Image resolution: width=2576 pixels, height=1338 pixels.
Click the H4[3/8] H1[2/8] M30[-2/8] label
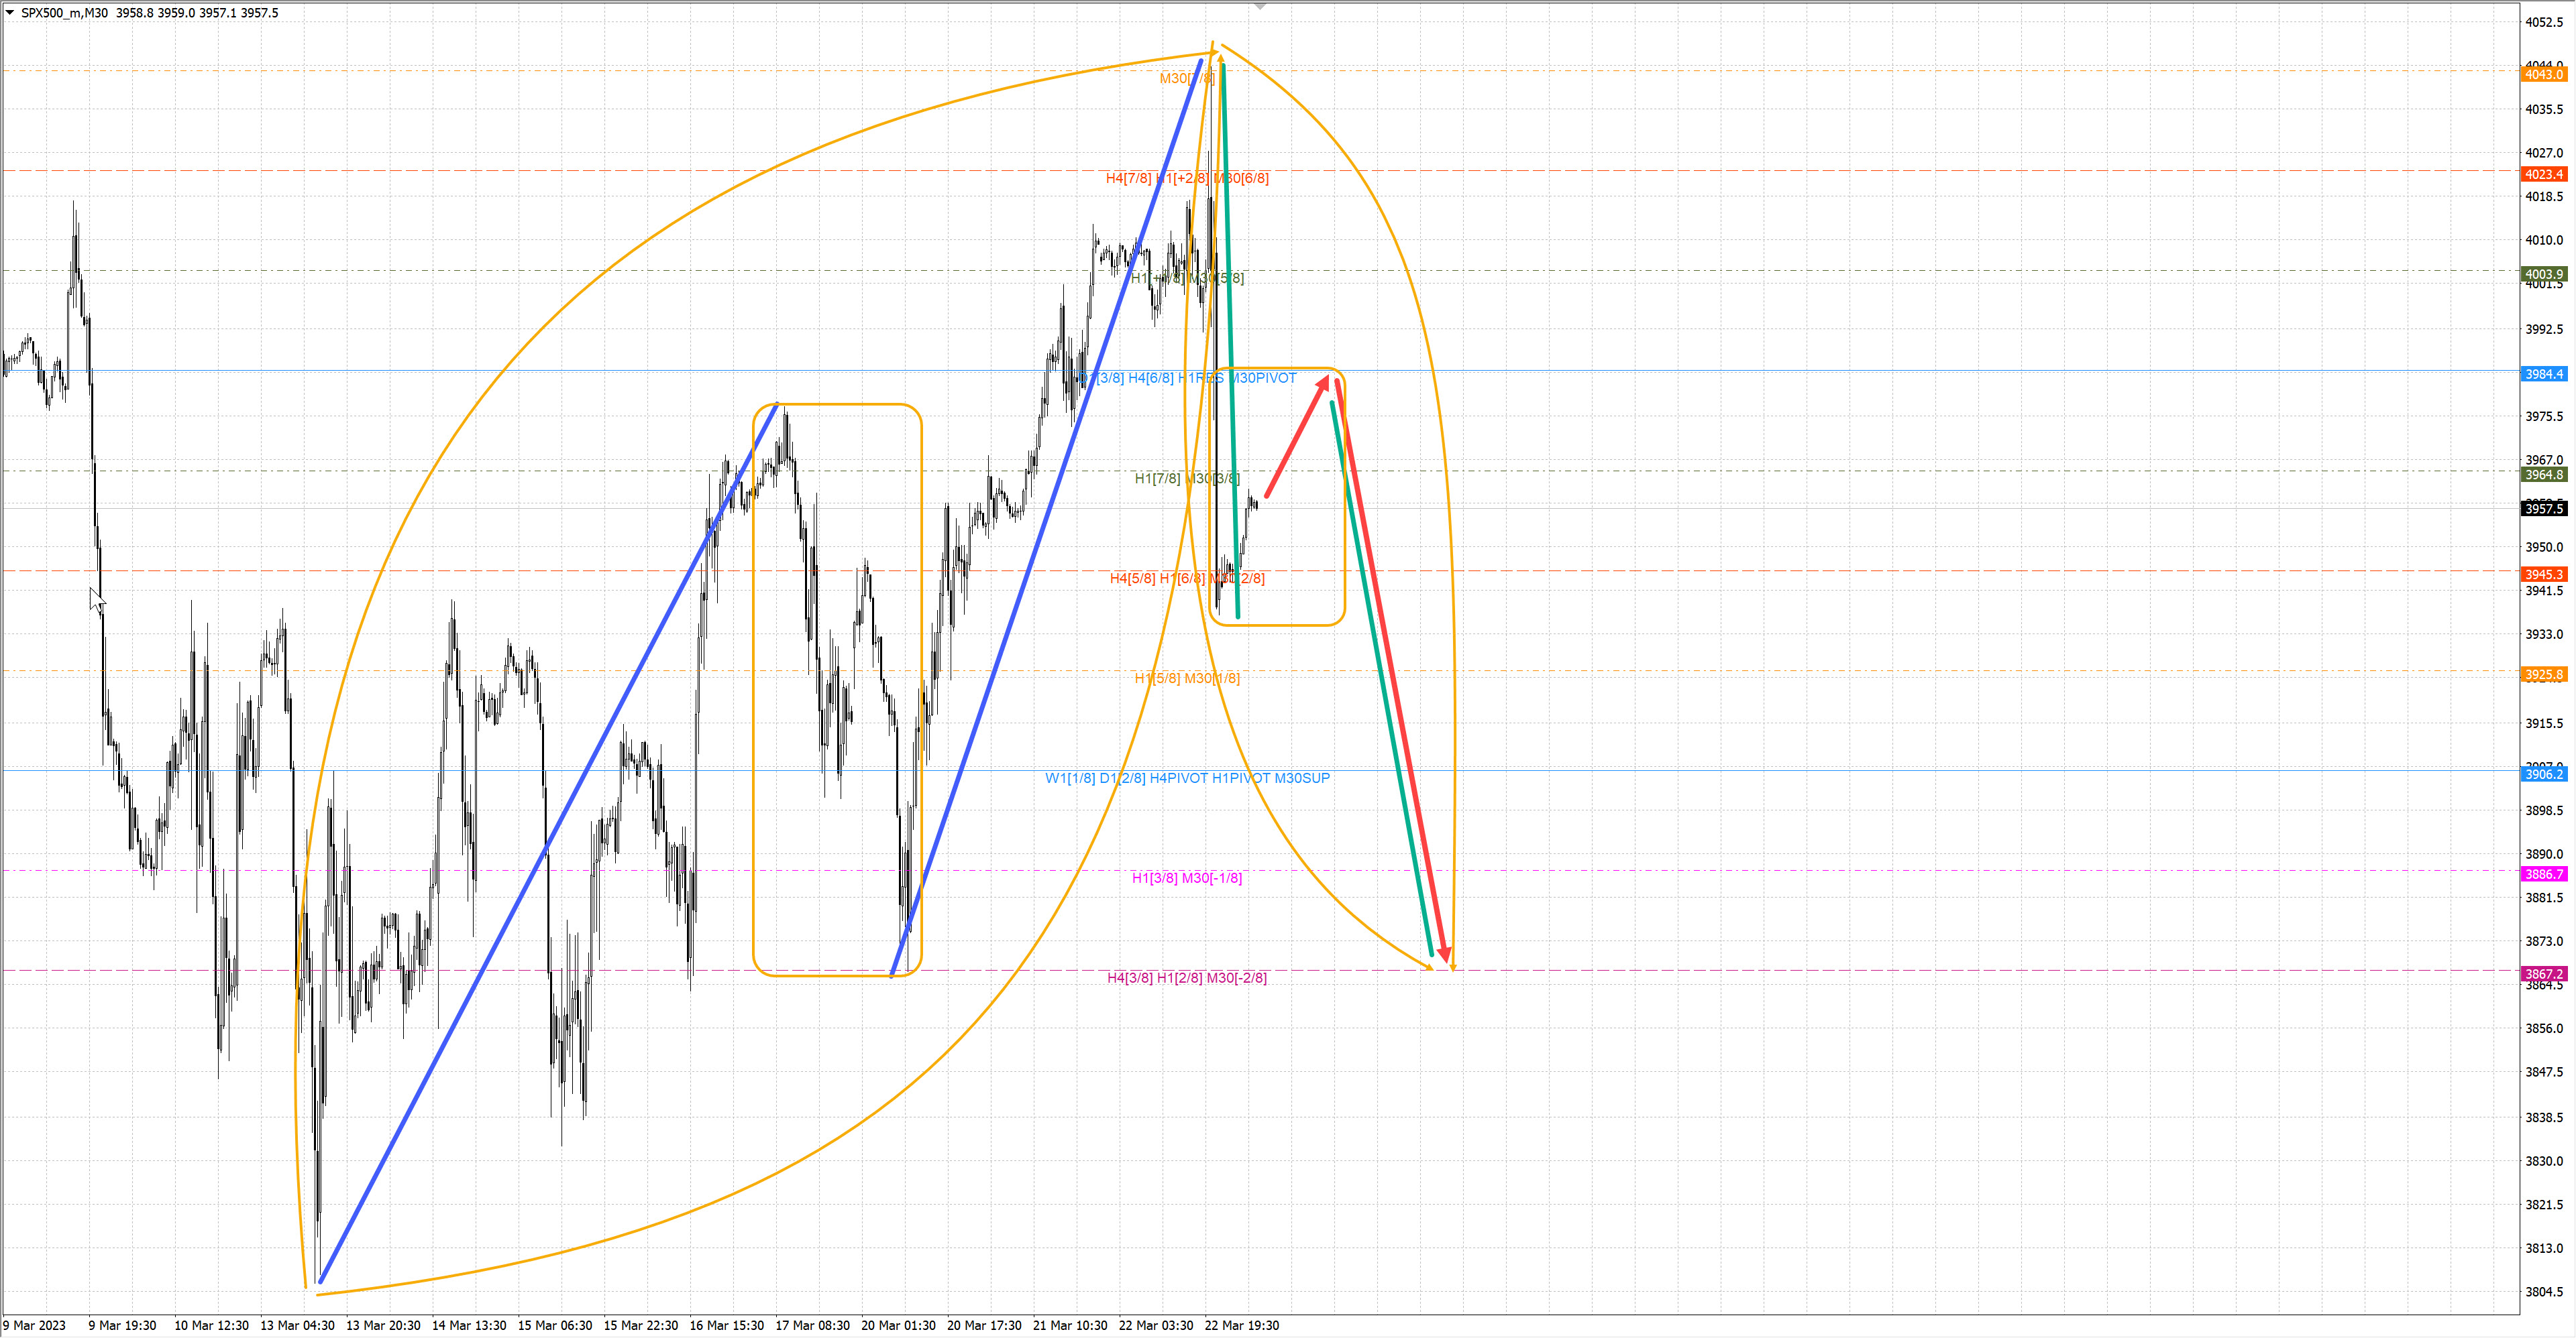(x=1187, y=978)
